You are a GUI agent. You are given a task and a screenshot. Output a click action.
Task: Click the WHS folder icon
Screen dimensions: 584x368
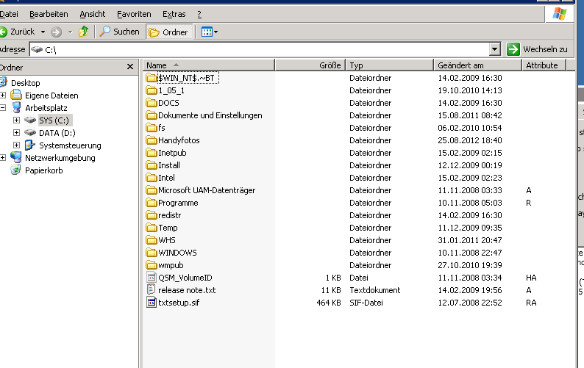pyautogui.click(x=152, y=240)
